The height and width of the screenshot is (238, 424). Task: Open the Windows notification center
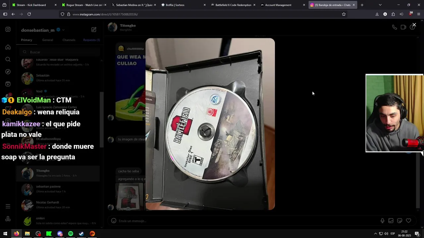point(417,234)
